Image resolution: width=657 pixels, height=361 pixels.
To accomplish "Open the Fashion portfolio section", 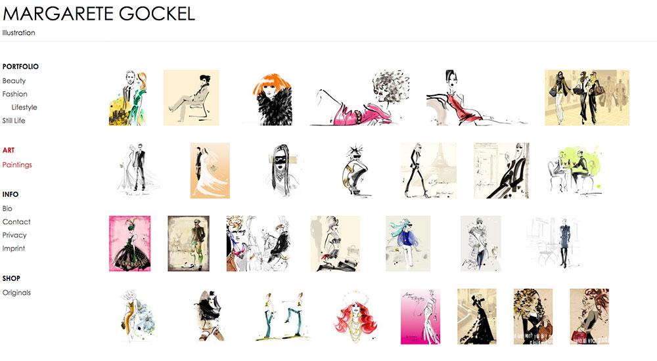I will pyautogui.click(x=14, y=95).
